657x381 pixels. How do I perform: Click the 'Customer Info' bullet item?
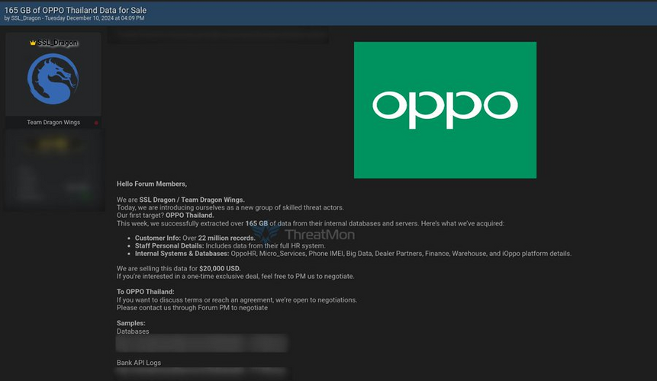pos(195,239)
